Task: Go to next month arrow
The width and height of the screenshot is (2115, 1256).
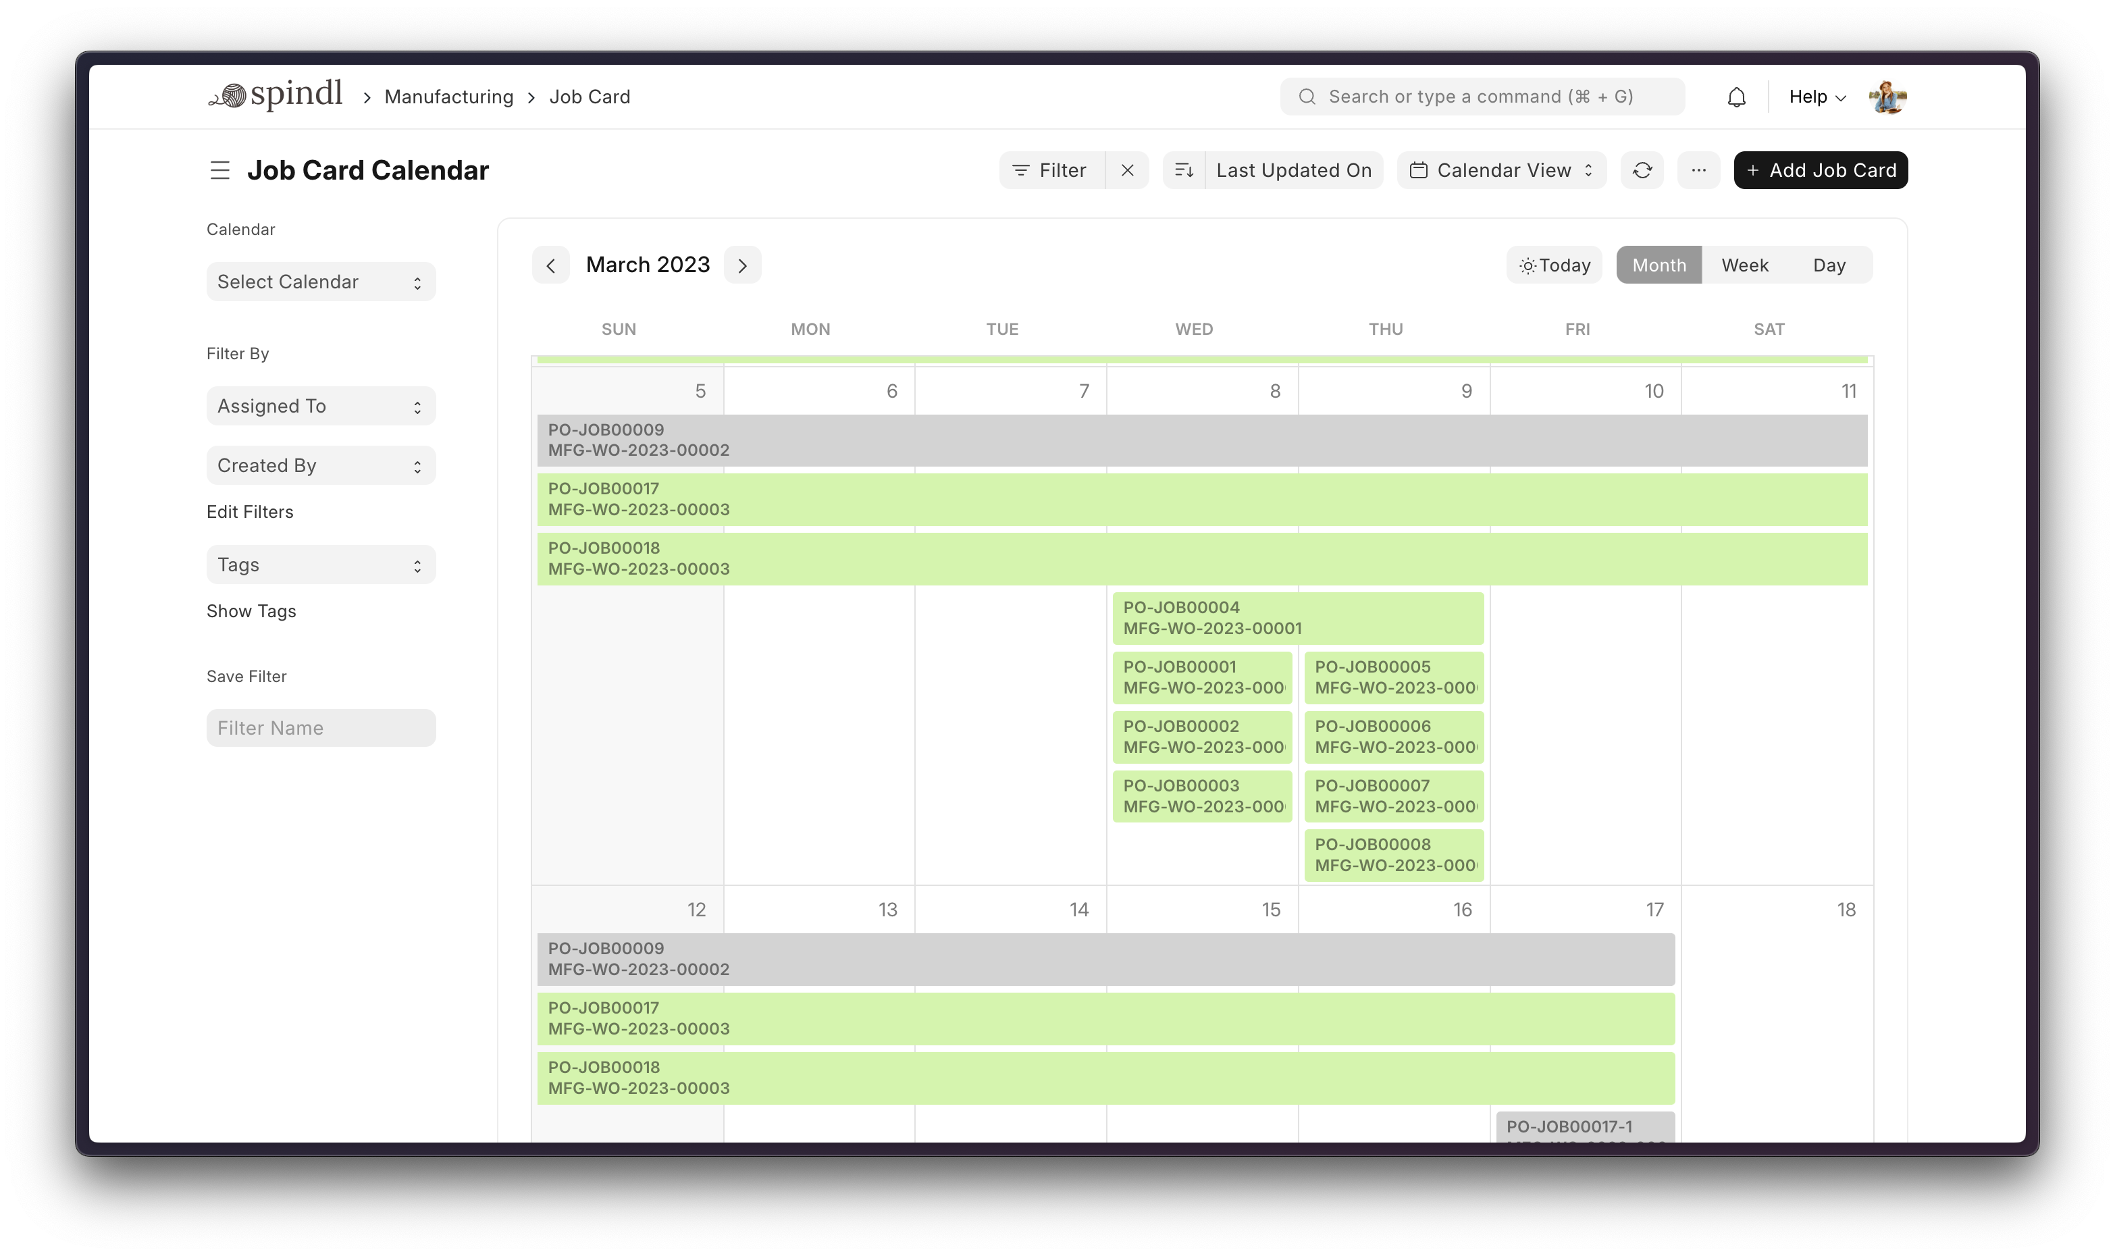Action: (742, 266)
